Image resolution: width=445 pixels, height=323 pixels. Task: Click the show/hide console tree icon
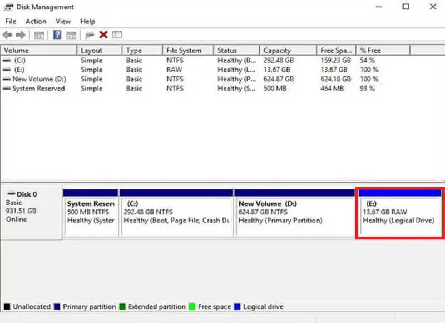(39, 35)
